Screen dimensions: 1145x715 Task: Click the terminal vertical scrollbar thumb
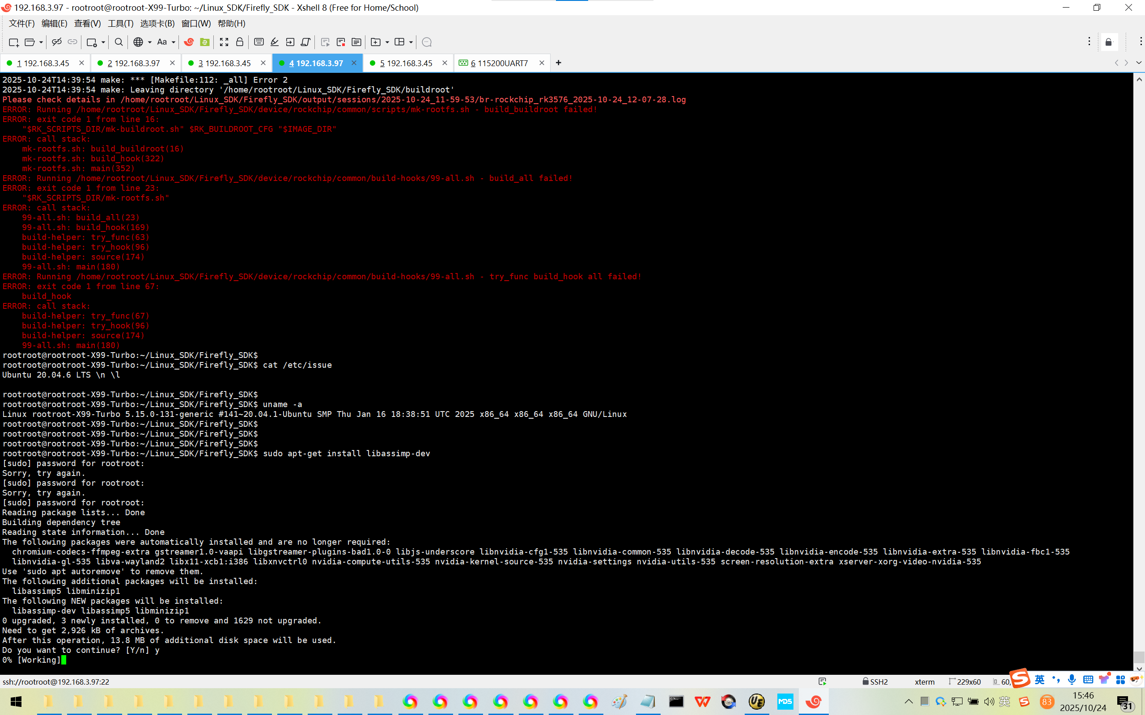[1139, 657]
